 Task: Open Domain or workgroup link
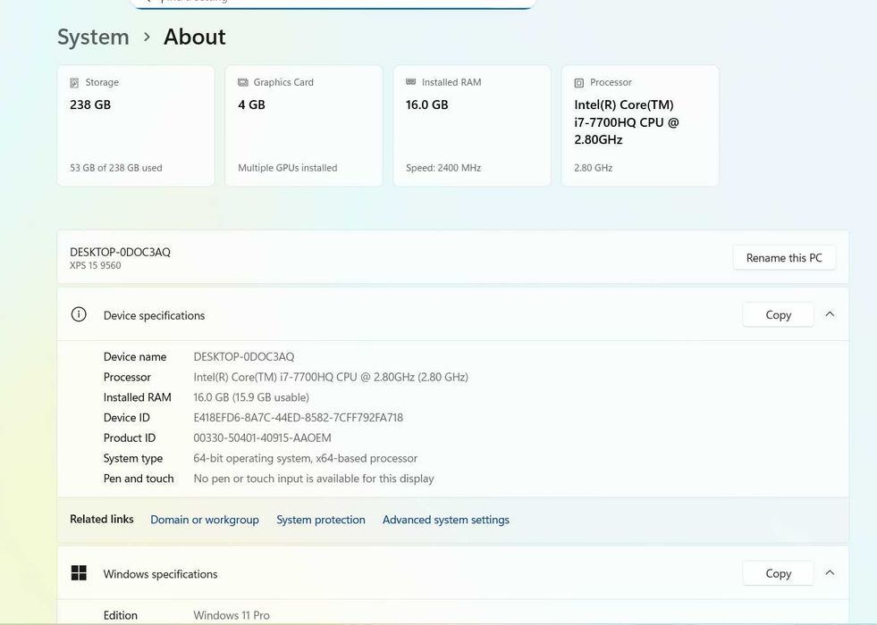(x=205, y=520)
